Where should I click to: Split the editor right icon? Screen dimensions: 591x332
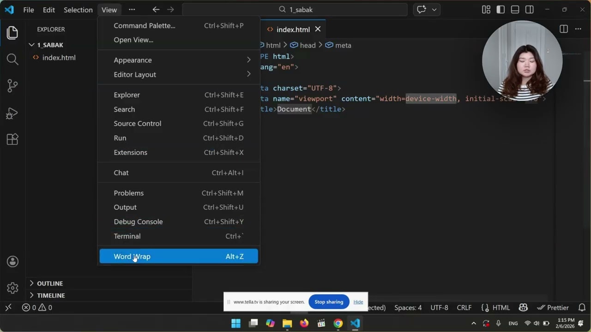point(564,29)
